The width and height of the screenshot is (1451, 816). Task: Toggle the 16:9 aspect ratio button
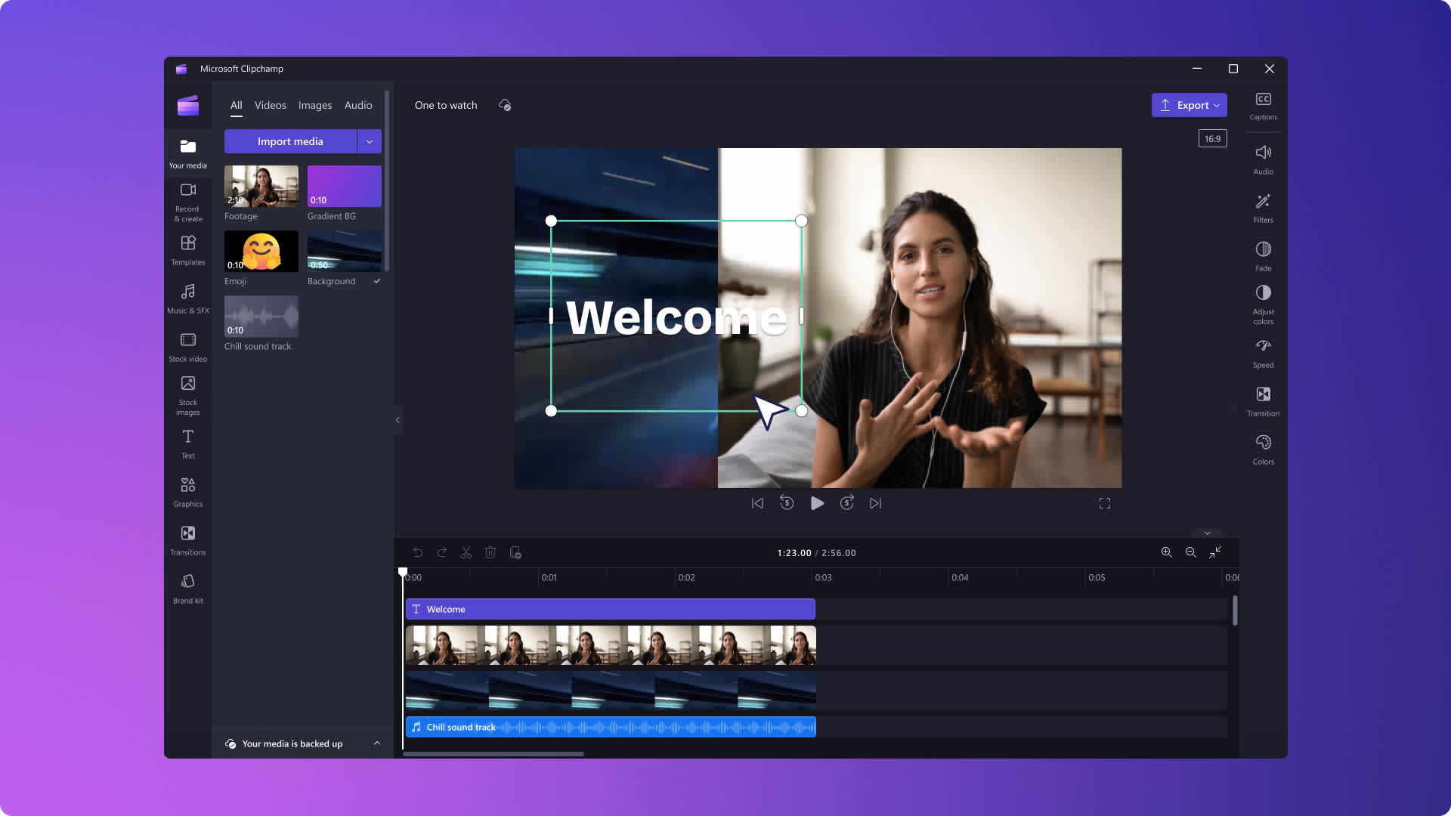[x=1213, y=138]
